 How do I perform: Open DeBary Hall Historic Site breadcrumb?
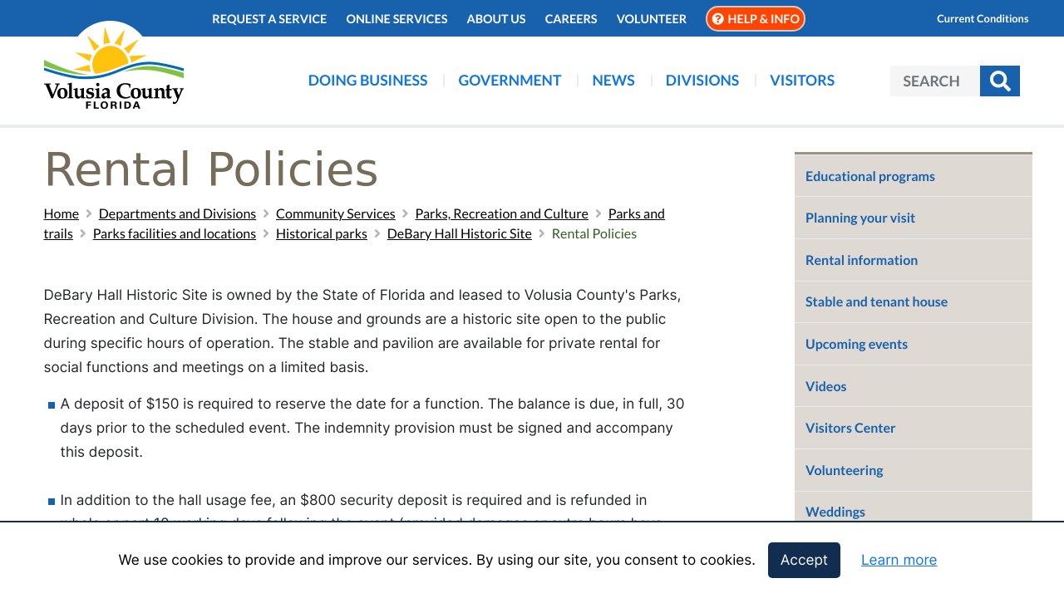click(460, 233)
